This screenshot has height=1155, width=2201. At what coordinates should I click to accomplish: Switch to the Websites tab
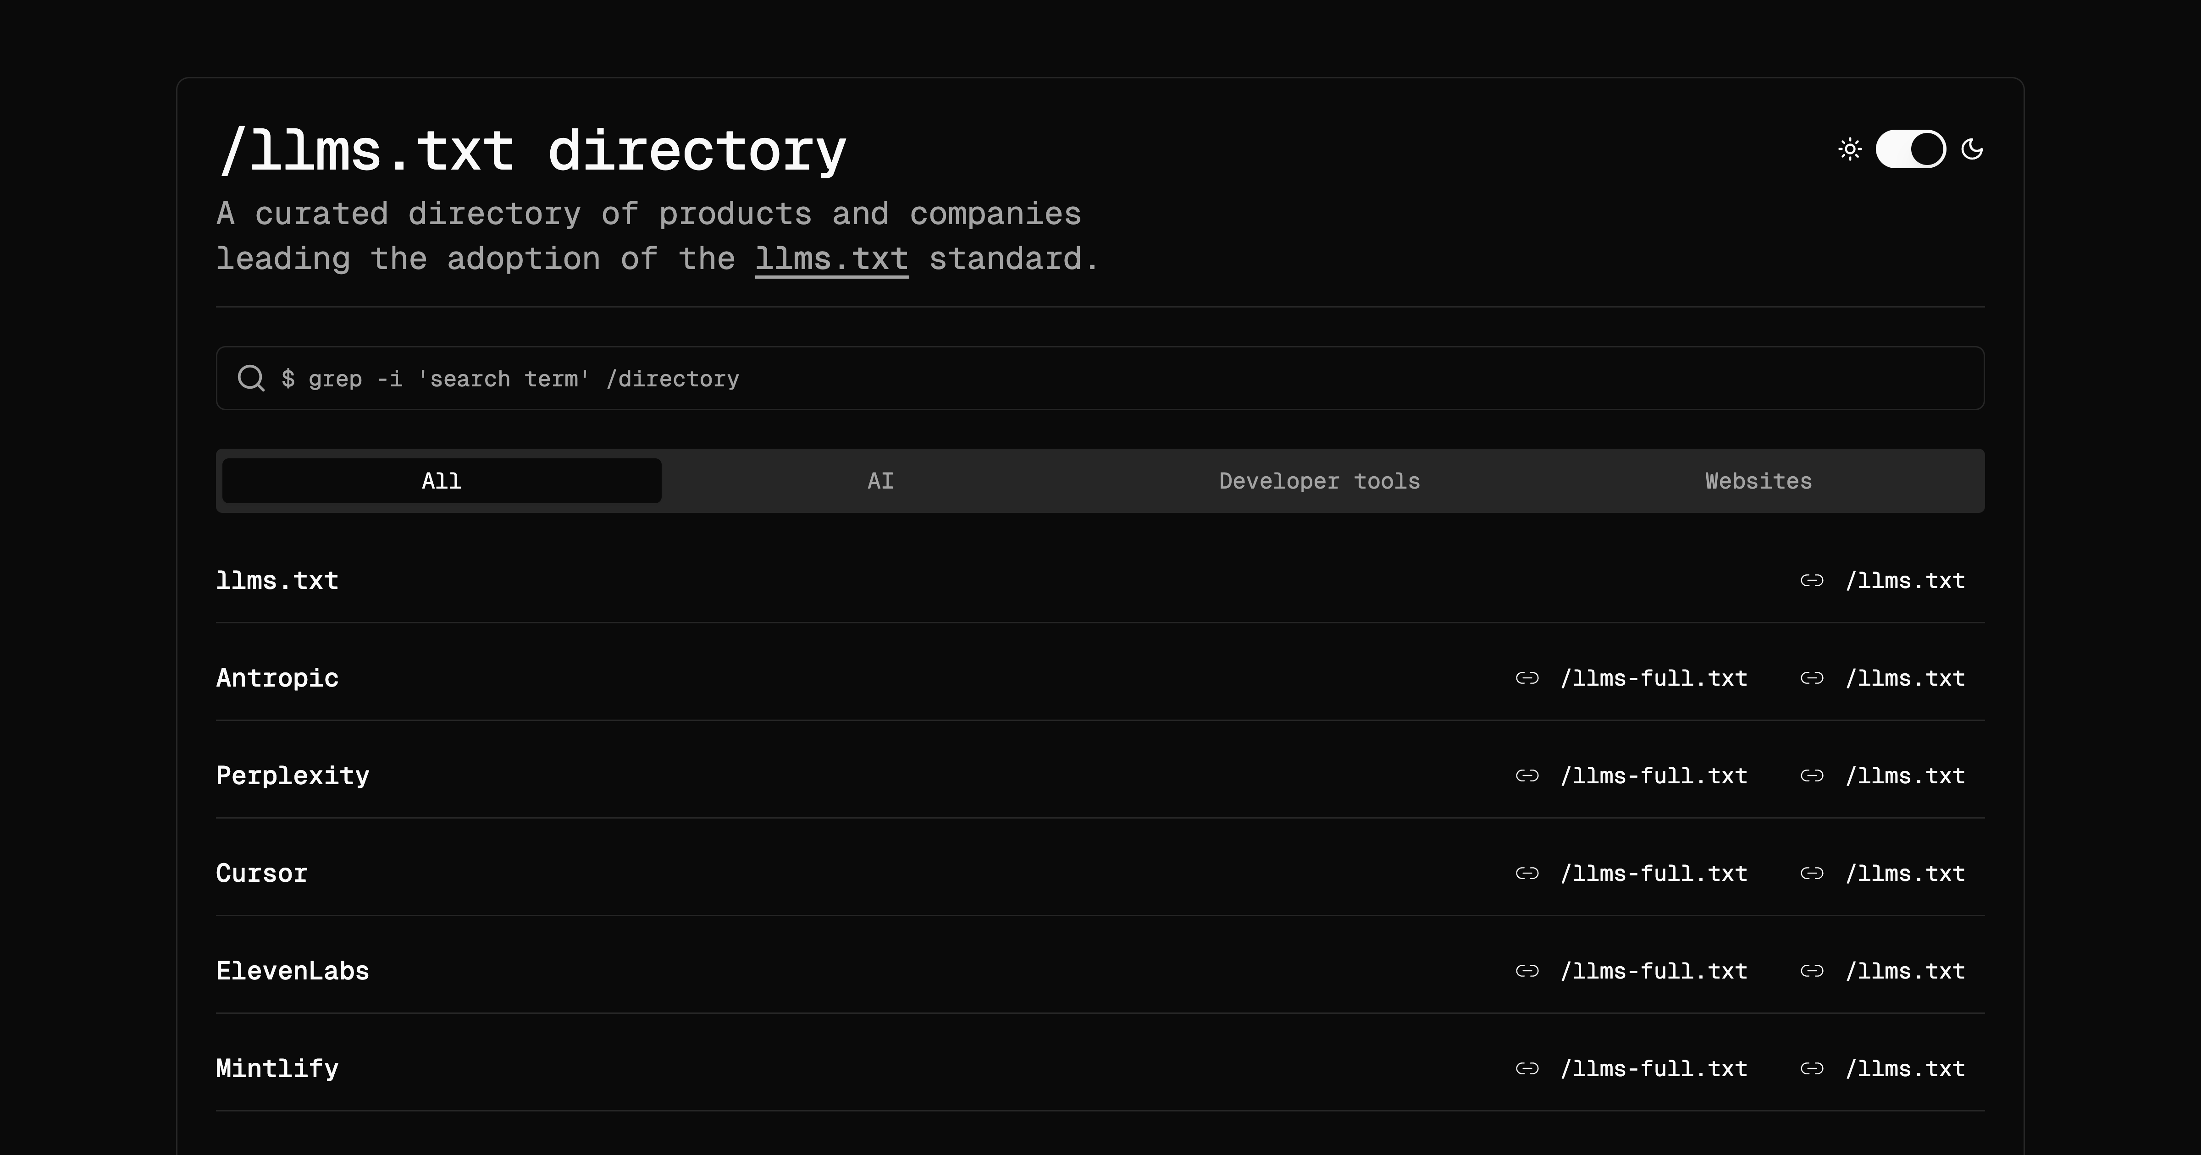click(x=1759, y=481)
